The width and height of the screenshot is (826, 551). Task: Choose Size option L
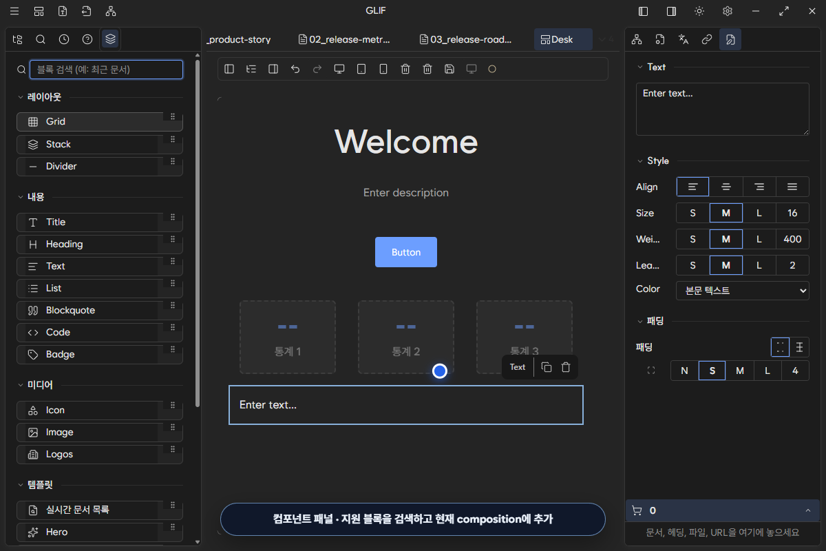[759, 213]
